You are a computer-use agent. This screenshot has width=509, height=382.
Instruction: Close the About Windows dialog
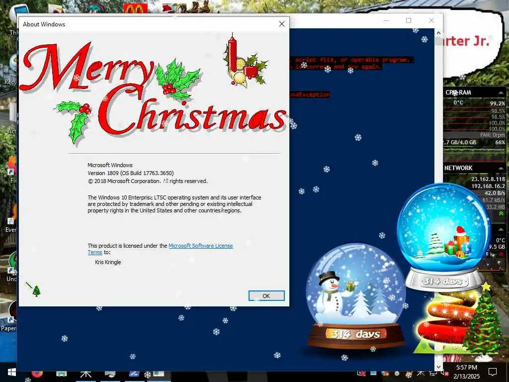tap(281, 24)
